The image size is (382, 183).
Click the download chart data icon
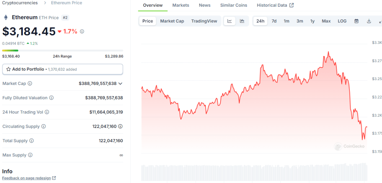[369, 21]
